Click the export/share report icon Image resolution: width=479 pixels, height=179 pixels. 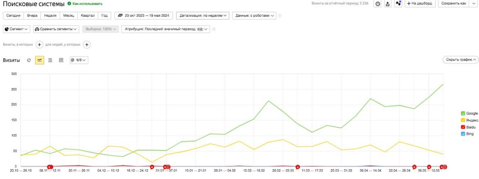coord(388,4)
